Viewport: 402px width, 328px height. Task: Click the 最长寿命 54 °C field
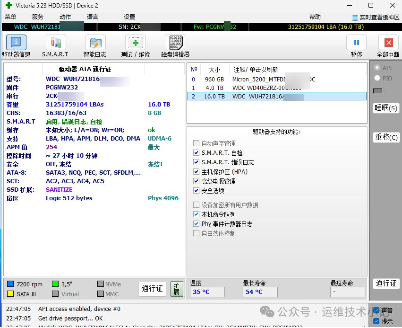click(260, 292)
